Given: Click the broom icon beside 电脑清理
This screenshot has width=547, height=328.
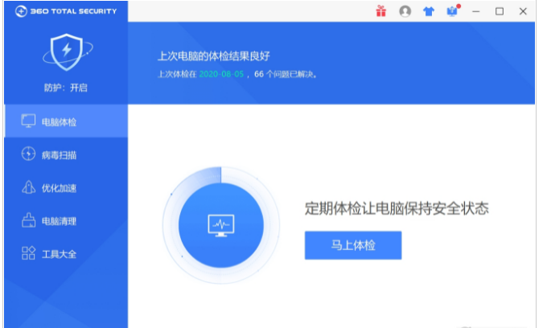Looking at the screenshot, I should 28,220.
